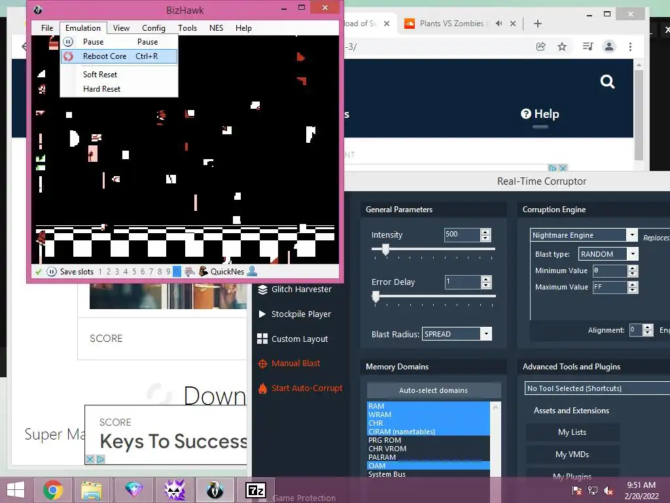The image size is (670, 503).
Task: Choose Soft Reset in Emulation menu
Action: 119,75
